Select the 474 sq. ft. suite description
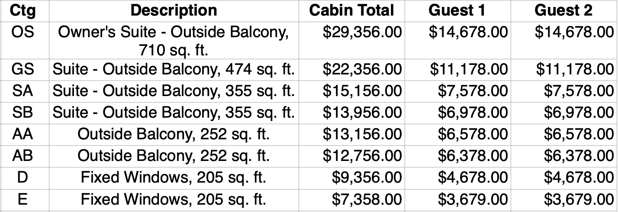Image resolution: width=618 pixels, height=212 pixels. click(x=174, y=69)
